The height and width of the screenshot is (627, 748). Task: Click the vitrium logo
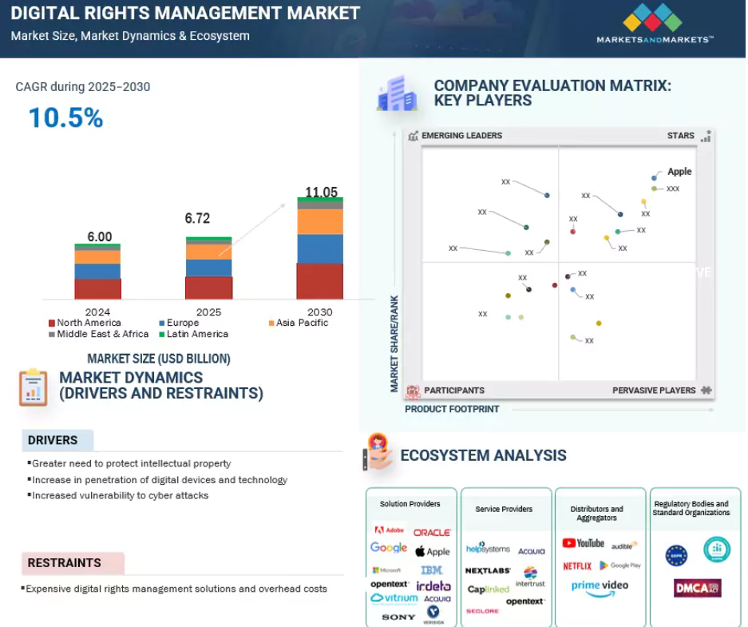point(394,598)
